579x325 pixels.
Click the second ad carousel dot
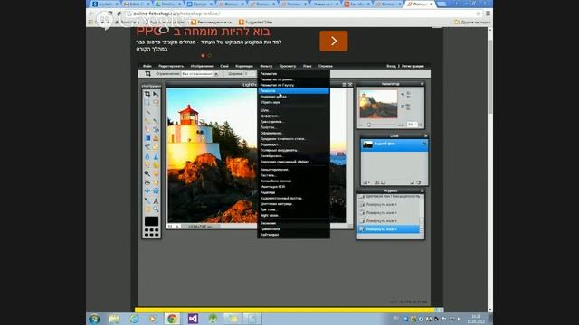[x=209, y=56]
